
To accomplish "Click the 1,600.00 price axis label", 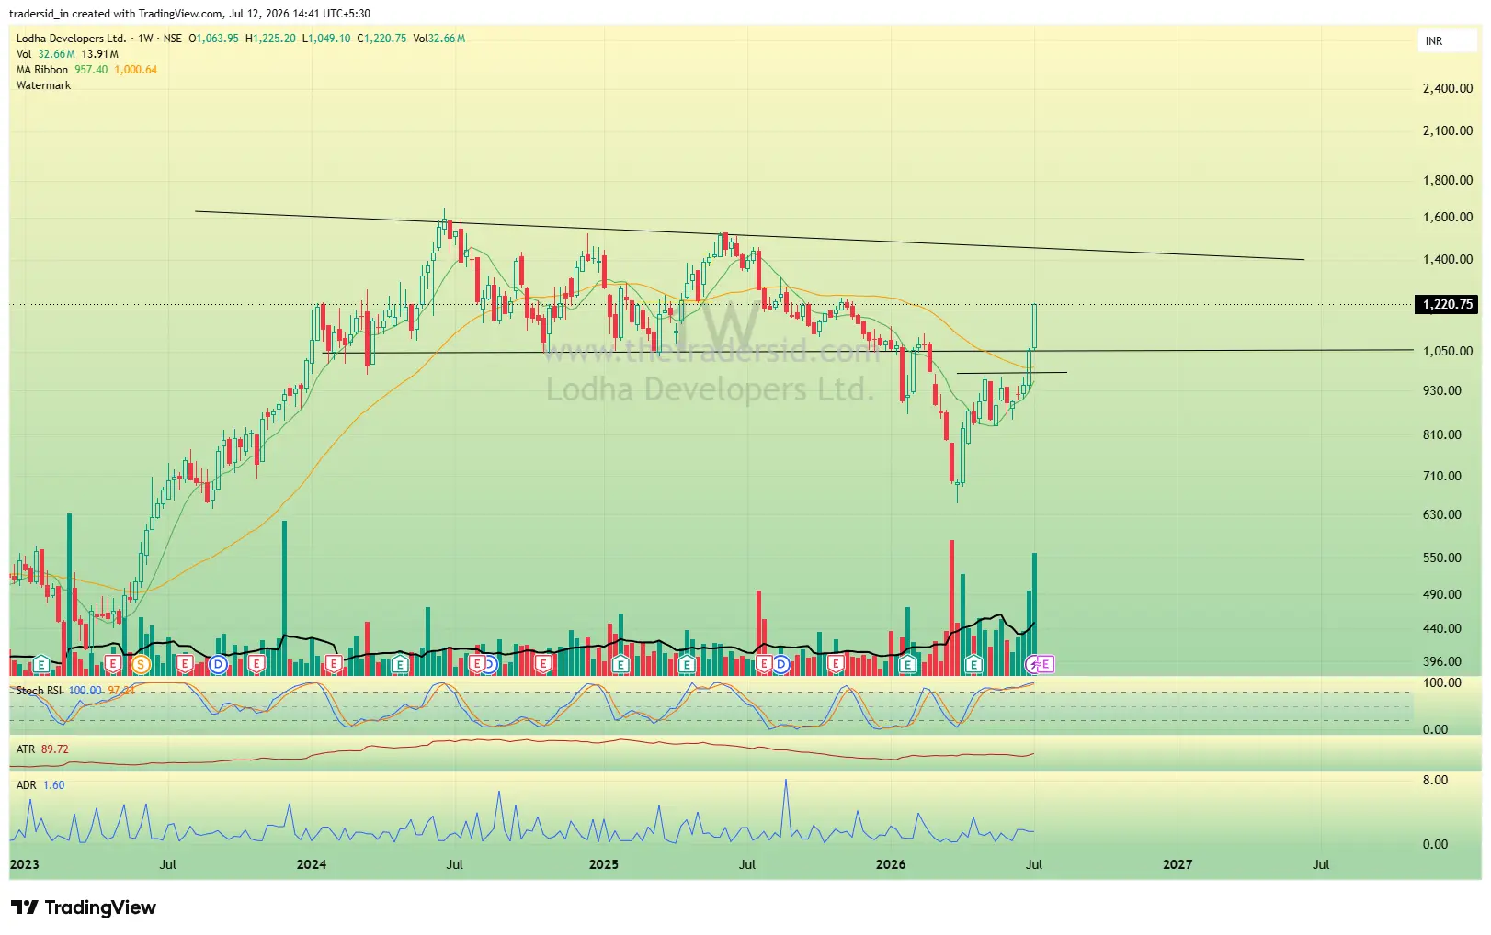I will tap(1448, 217).
